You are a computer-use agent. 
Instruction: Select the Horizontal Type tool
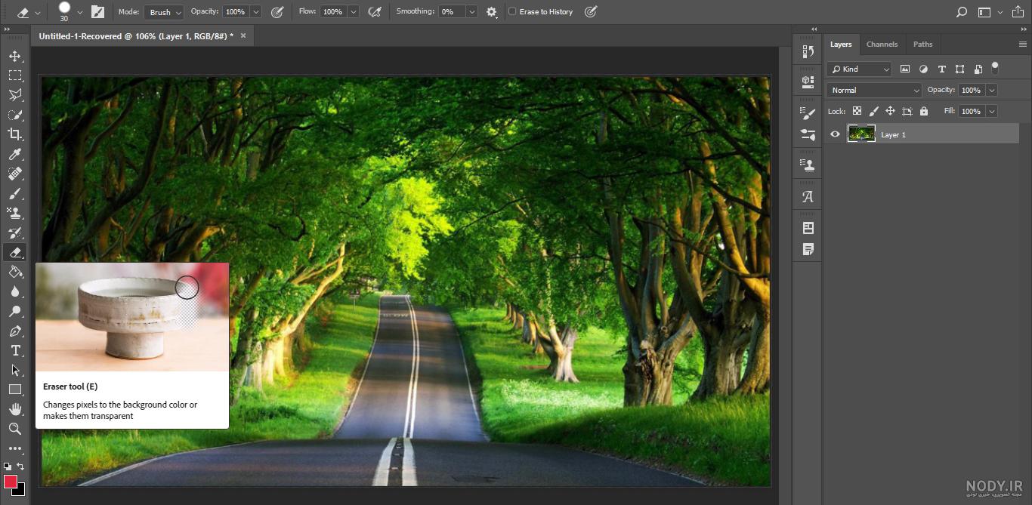coord(15,350)
